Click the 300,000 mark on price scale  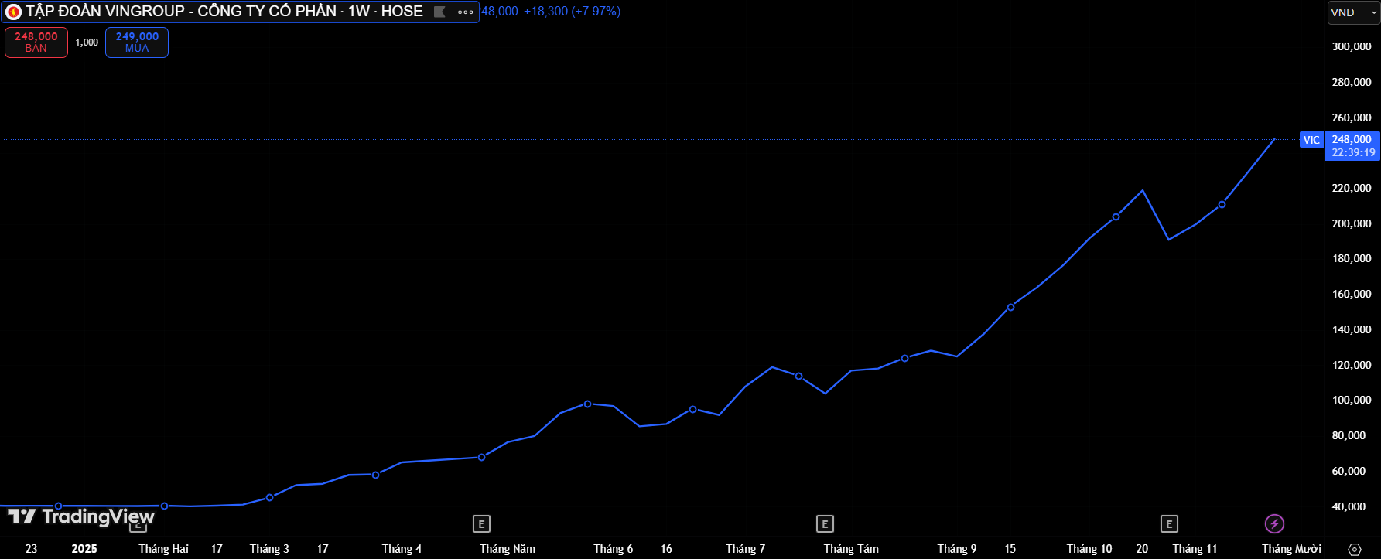click(1351, 46)
